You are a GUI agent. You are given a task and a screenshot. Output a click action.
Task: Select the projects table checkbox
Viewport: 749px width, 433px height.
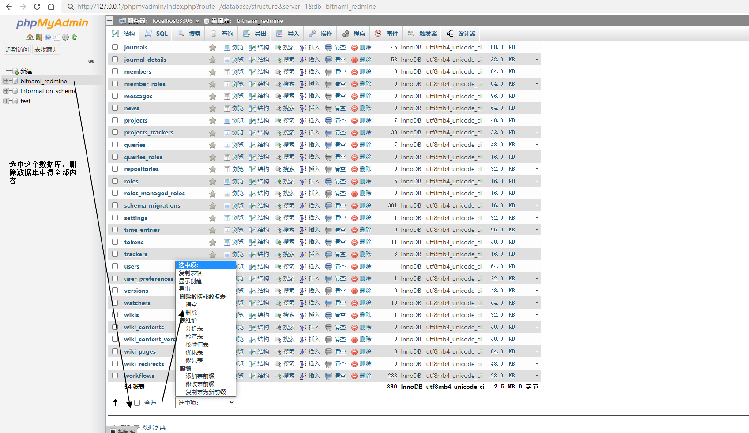point(115,120)
